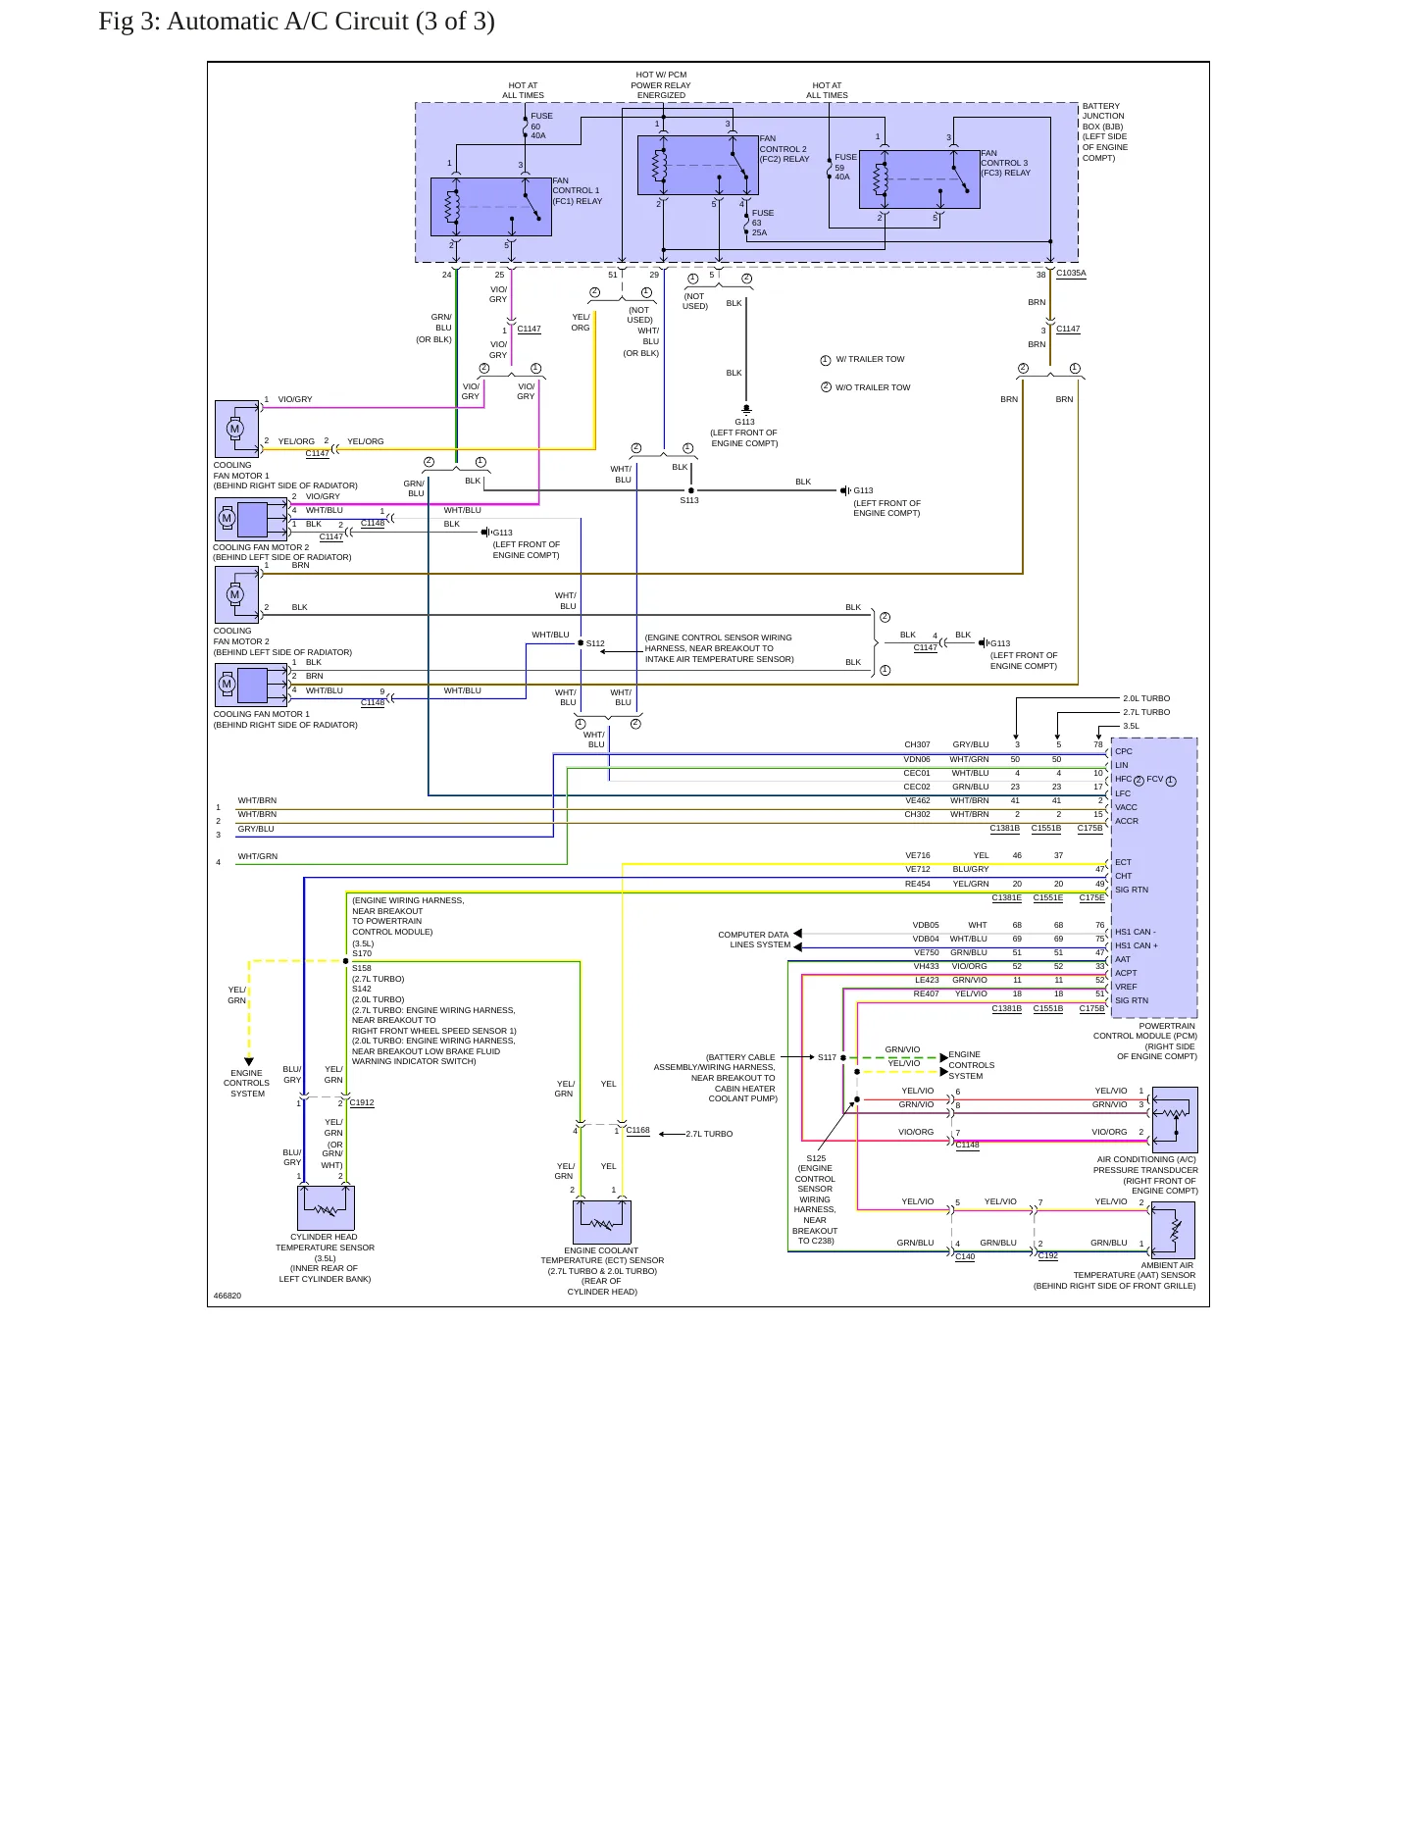Select the S170 splice label
Image resolution: width=1417 pixels, height=1834 pixels.
click(362, 953)
